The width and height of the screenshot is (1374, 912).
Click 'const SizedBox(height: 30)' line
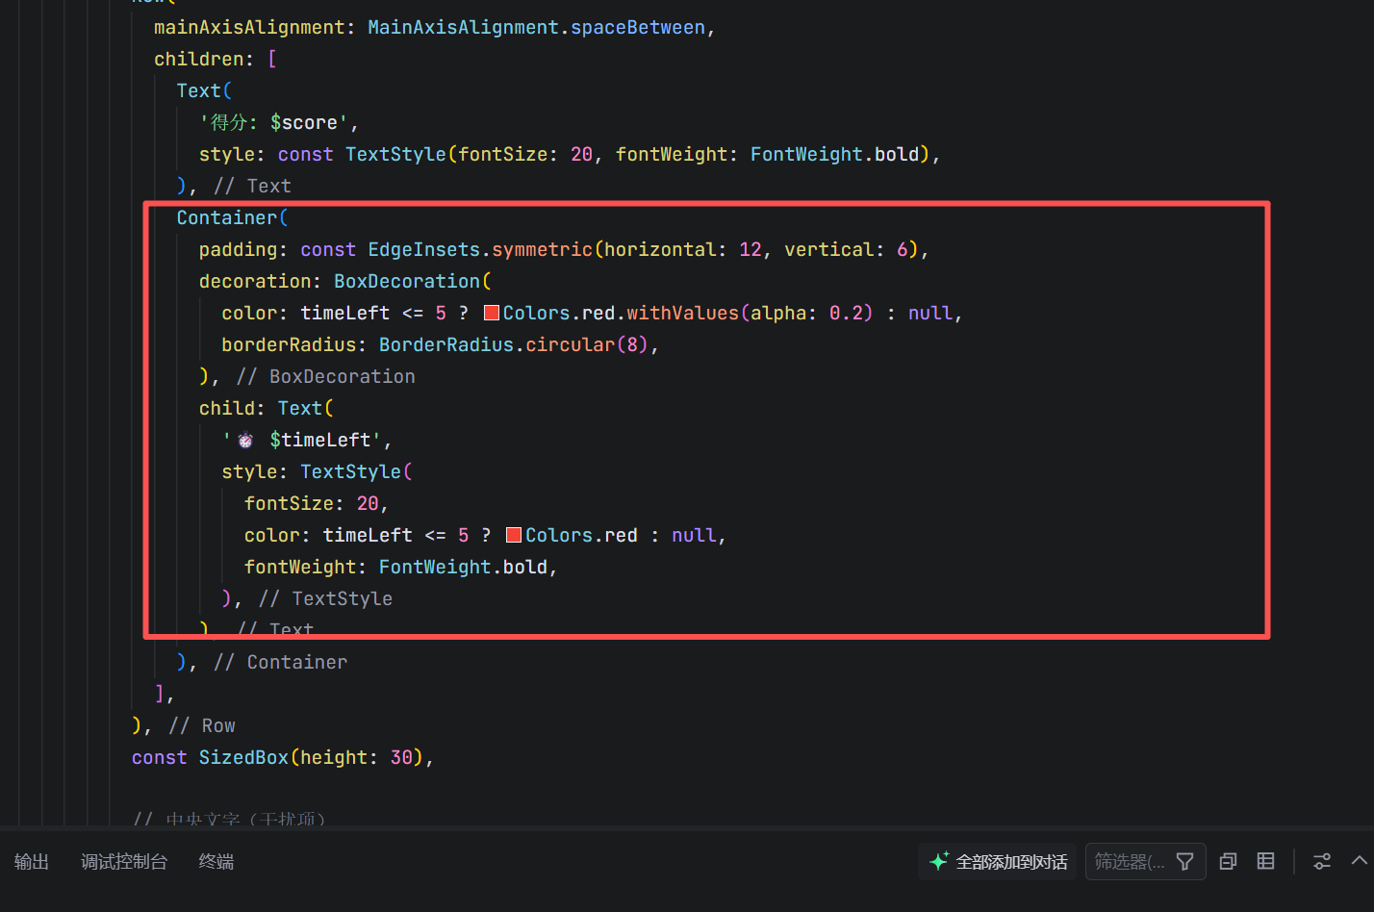coord(283,757)
